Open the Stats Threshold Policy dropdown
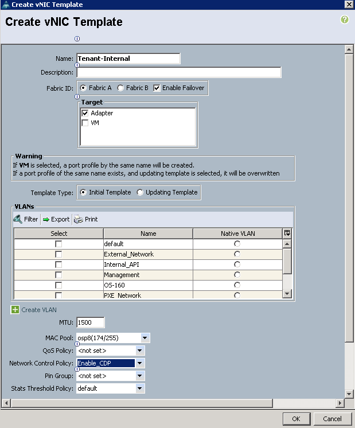355x428 pixels. (x=140, y=388)
